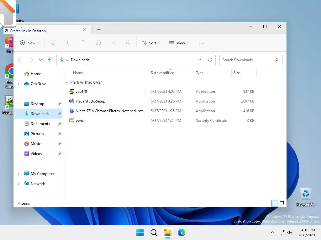Image resolution: width=321 pixels, height=240 pixels.
Task: Expand Network tree node
Action: (18, 184)
